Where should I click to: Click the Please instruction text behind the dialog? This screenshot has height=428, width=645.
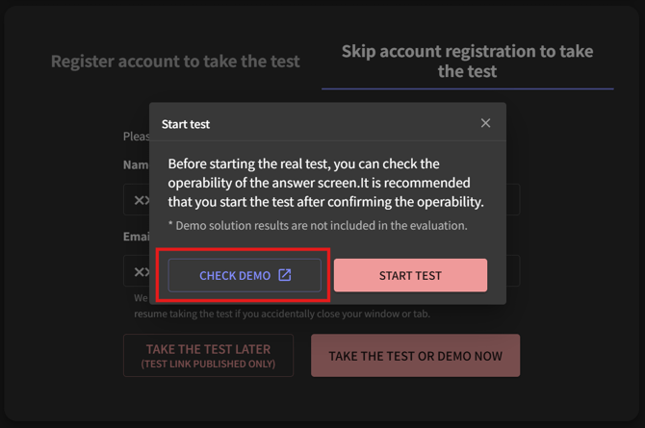pos(136,137)
